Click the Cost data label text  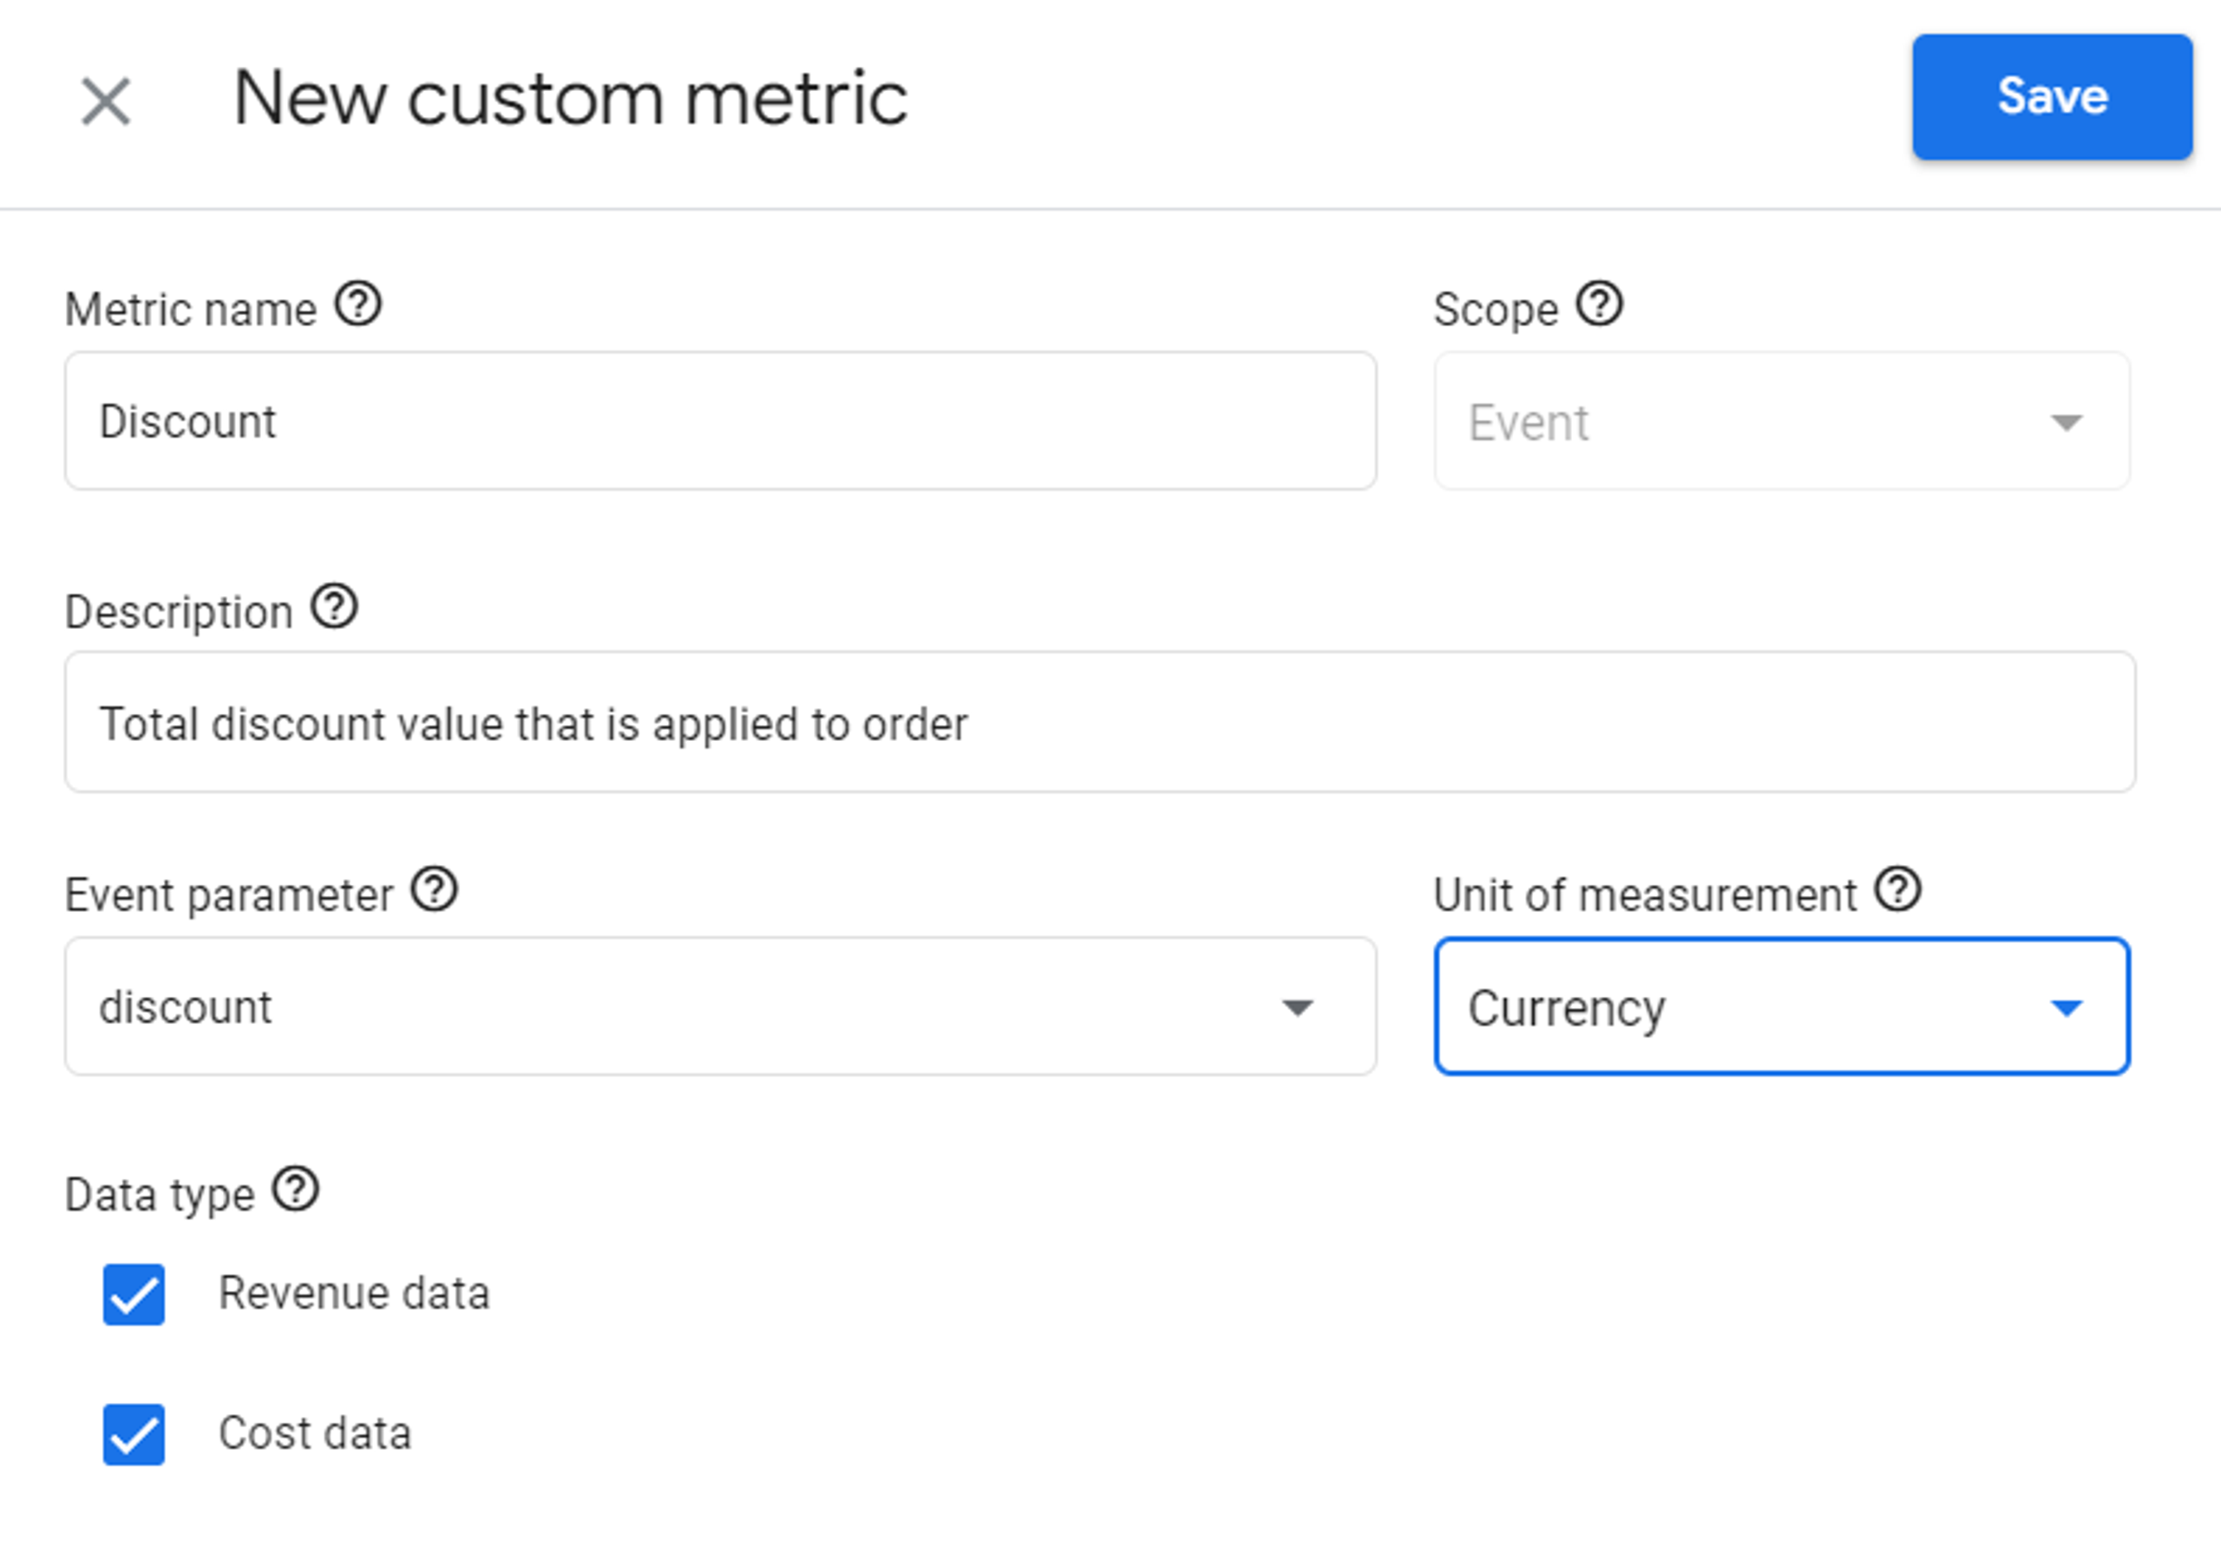314,1434
